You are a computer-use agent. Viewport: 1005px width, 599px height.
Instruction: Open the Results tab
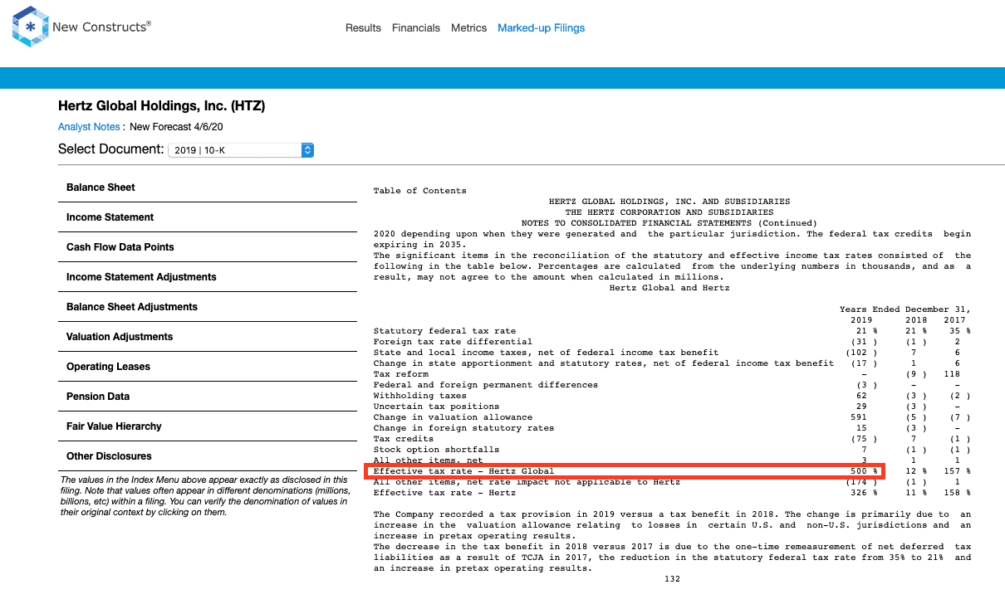pyautogui.click(x=363, y=28)
